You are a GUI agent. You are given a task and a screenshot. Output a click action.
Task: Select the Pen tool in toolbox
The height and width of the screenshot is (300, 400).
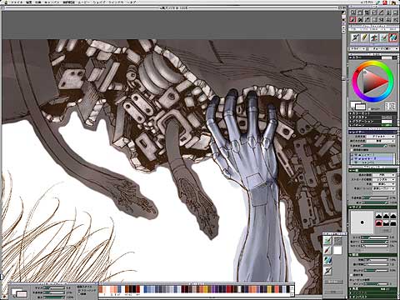[x=381, y=12]
